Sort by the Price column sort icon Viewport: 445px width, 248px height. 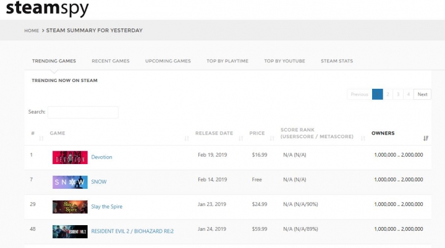coord(272,138)
